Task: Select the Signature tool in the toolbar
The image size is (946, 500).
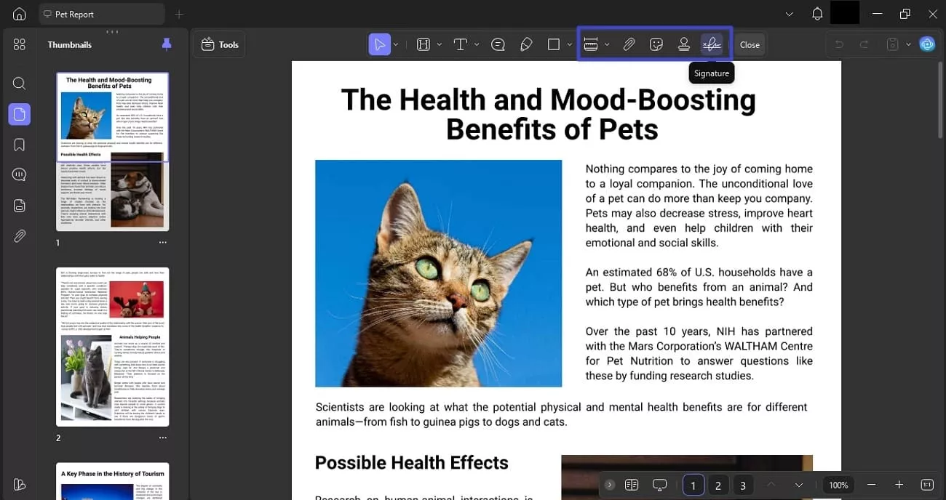Action: click(712, 44)
